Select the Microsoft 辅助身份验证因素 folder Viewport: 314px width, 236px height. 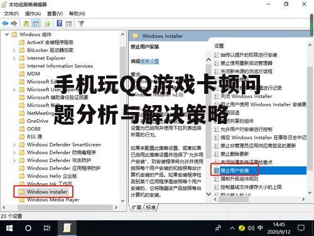[53, 98]
